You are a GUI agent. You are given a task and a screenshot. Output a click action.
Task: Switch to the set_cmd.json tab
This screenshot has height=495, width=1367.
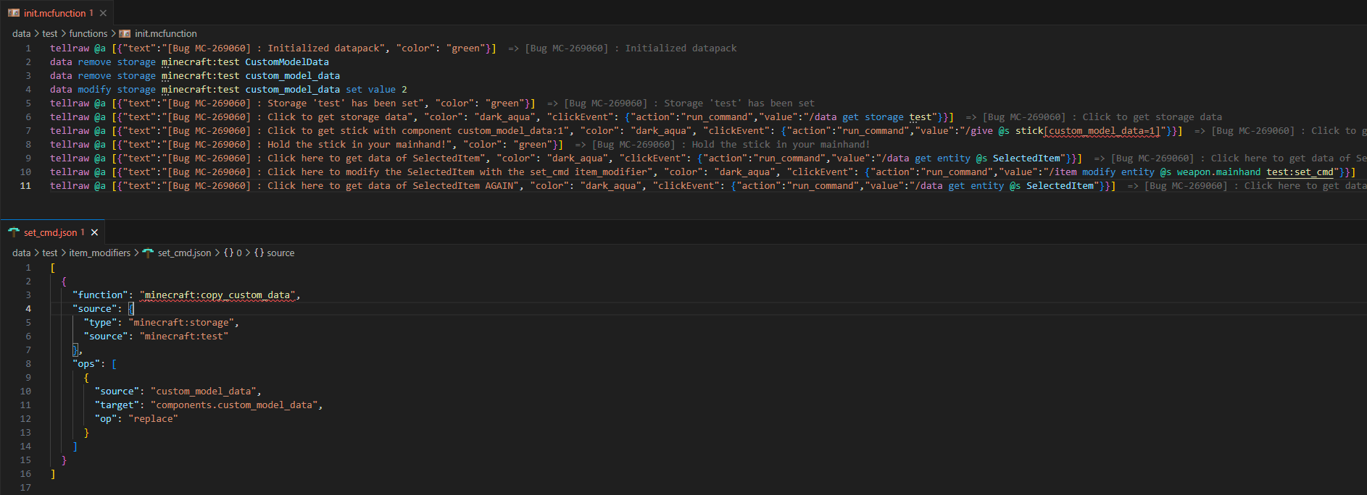click(50, 232)
